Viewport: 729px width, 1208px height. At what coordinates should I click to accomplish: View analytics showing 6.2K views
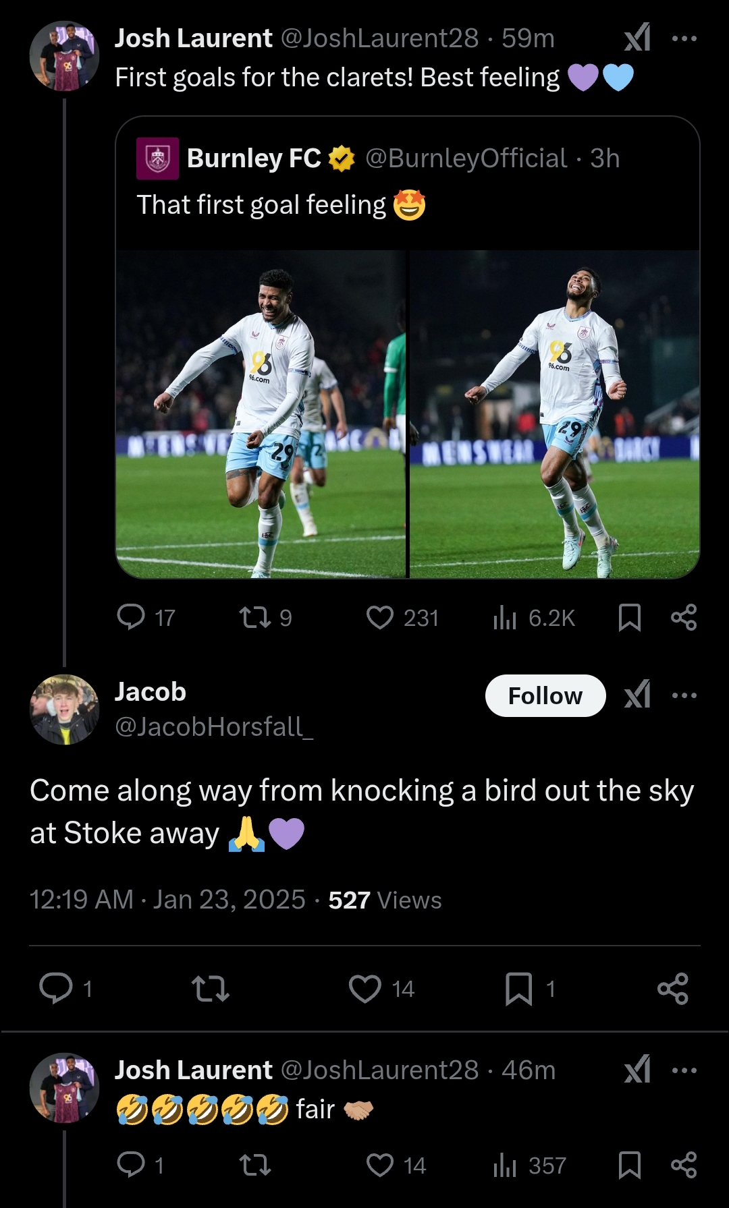click(505, 616)
